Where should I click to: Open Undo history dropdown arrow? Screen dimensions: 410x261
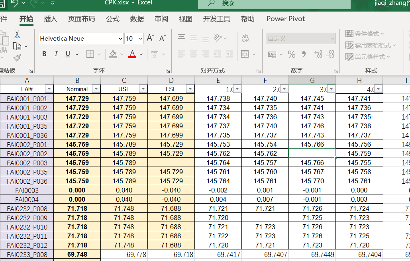click(x=23, y=3)
